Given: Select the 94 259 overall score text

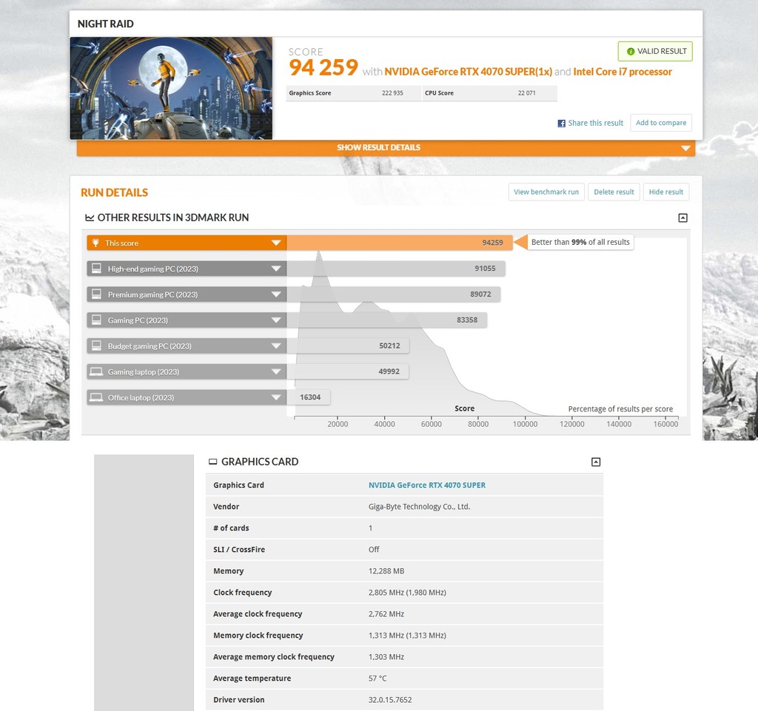Looking at the screenshot, I should (x=323, y=67).
